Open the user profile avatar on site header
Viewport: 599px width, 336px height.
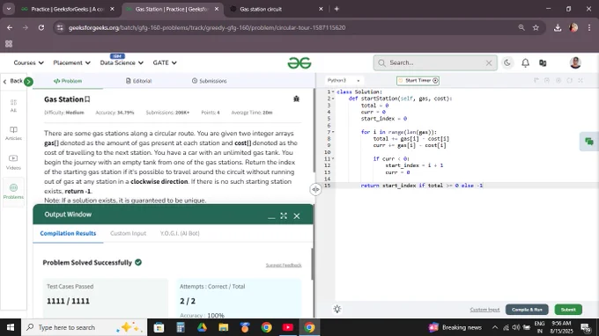(575, 62)
